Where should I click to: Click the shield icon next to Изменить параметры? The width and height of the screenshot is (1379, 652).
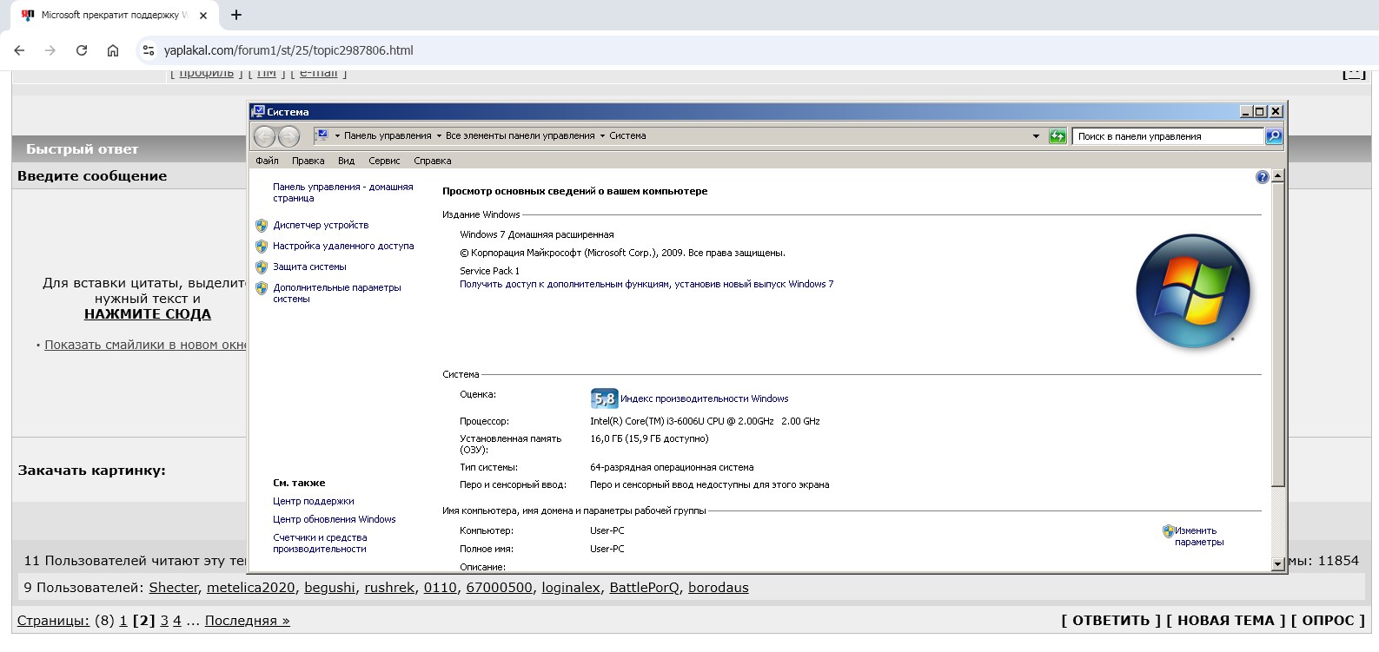[x=1168, y=530]
